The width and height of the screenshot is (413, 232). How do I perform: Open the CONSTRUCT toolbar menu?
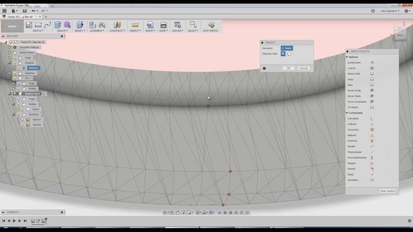[117, 31]
